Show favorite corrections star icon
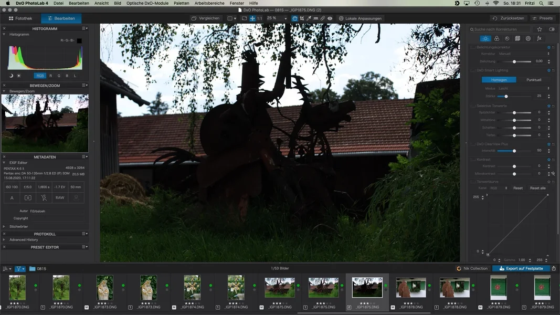 point(540,29)
